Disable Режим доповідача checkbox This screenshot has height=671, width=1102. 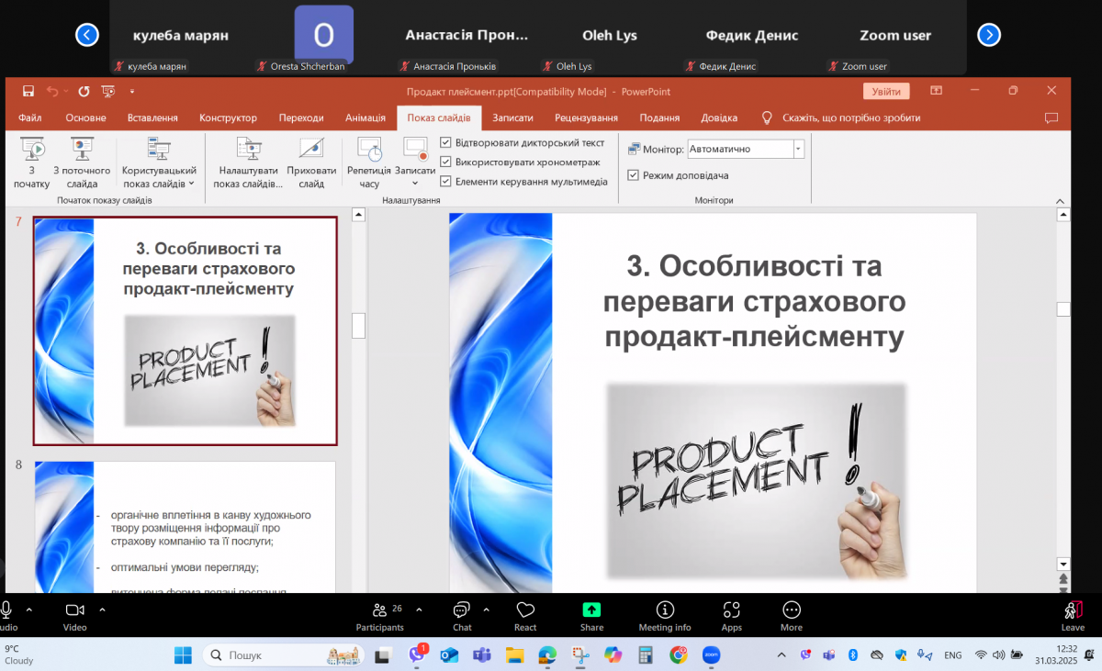click(634, 175)
